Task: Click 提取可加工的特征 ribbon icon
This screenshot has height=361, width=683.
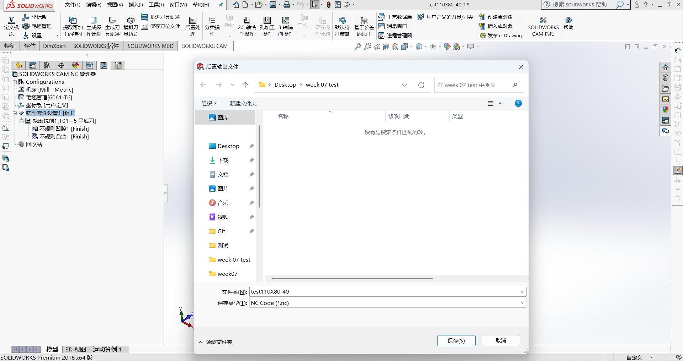Action: tap(73, 26)
